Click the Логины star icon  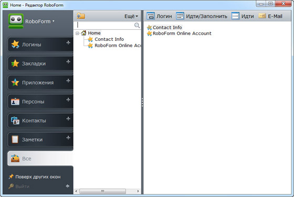15,45
